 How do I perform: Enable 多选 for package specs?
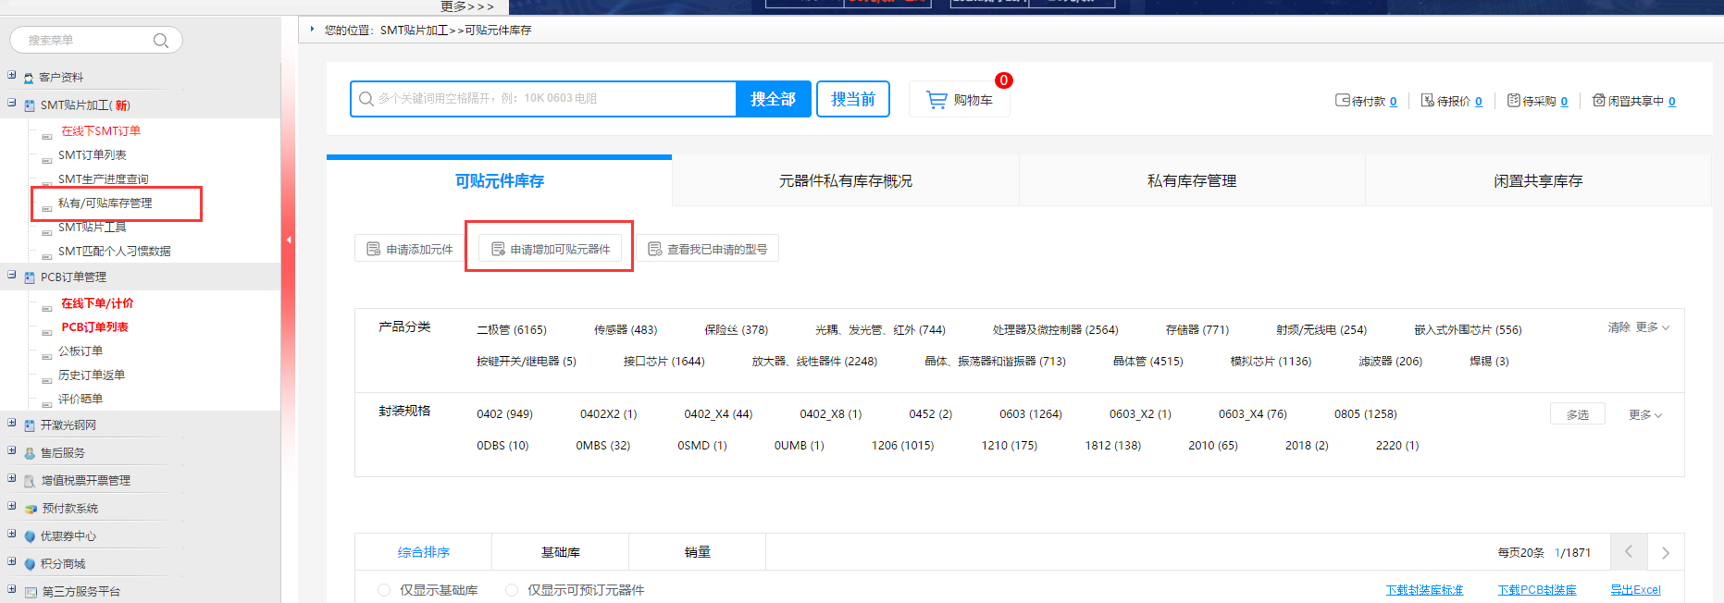(x=1577, y=415)
